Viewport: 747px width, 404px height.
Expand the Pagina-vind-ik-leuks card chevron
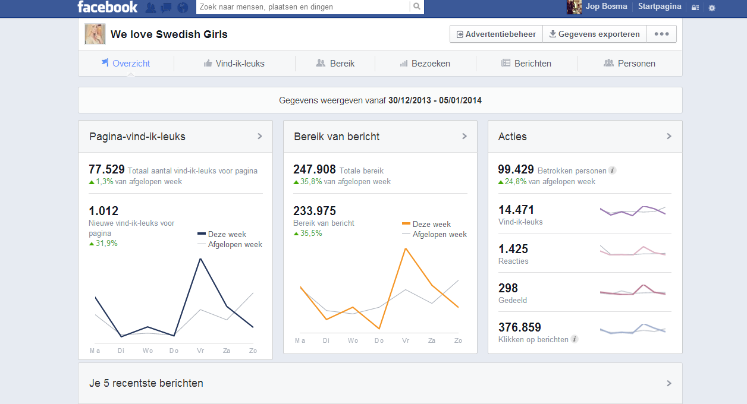(x=259, y=137)
